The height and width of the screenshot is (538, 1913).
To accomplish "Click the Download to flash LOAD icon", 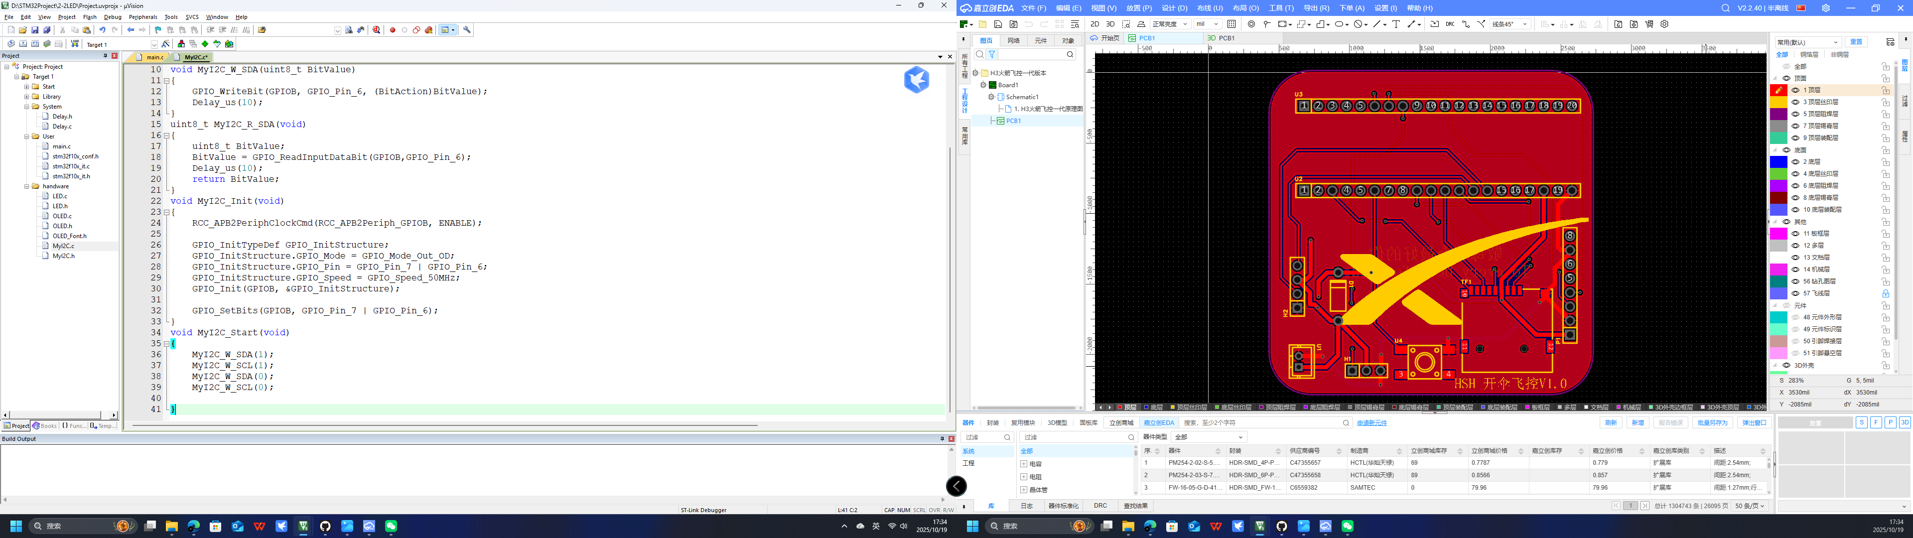I will coord(74,44).
